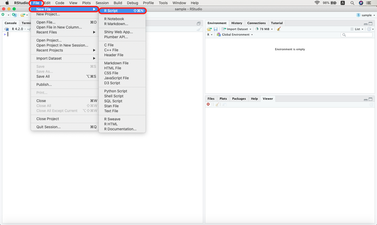Switch to the Files tab
The image size is (377, 225).
click(x=211, y=99)
